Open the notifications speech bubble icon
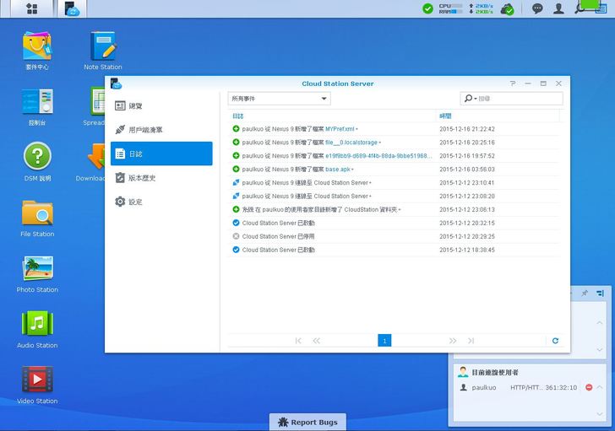 (x=537, y=8)
